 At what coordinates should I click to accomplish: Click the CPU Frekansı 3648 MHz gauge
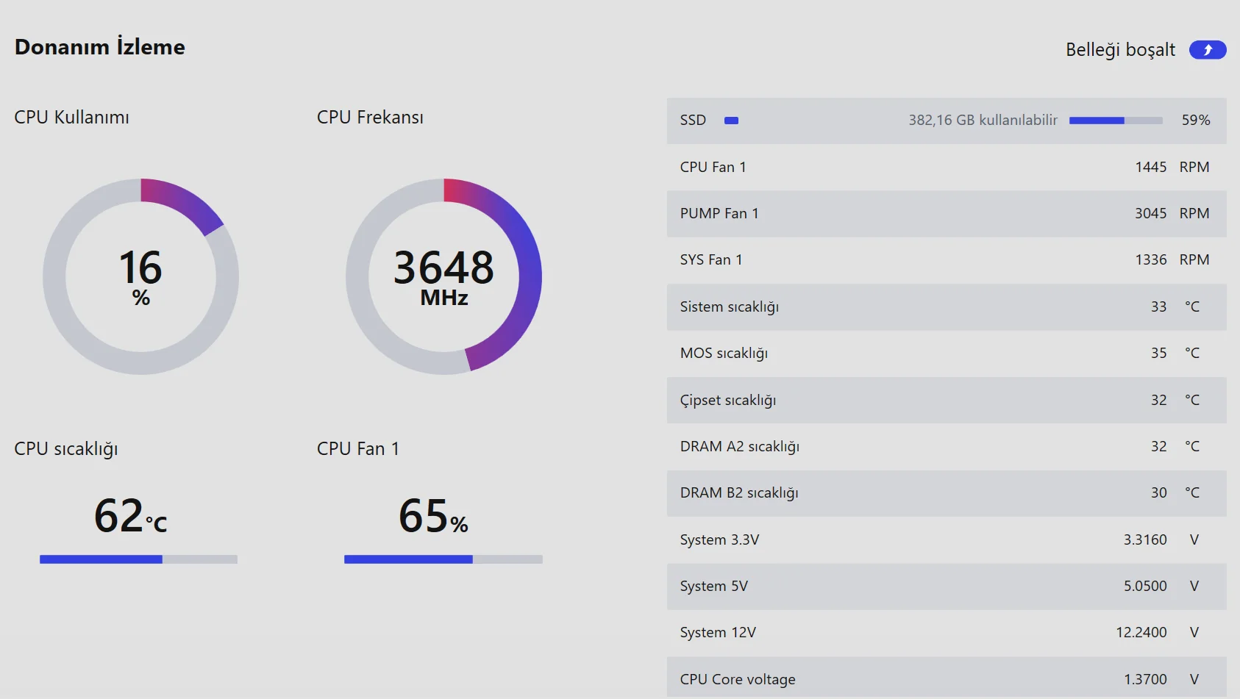point(443,276)
